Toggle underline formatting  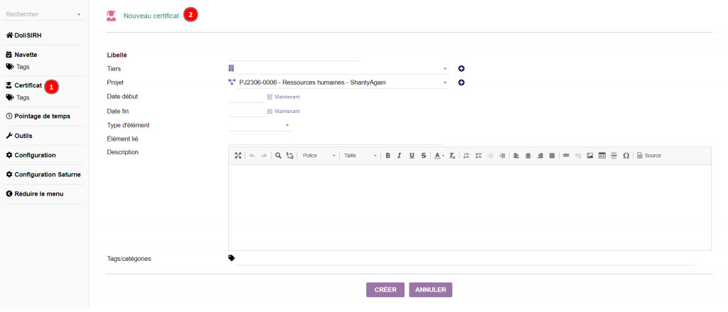tap(412, 156)
